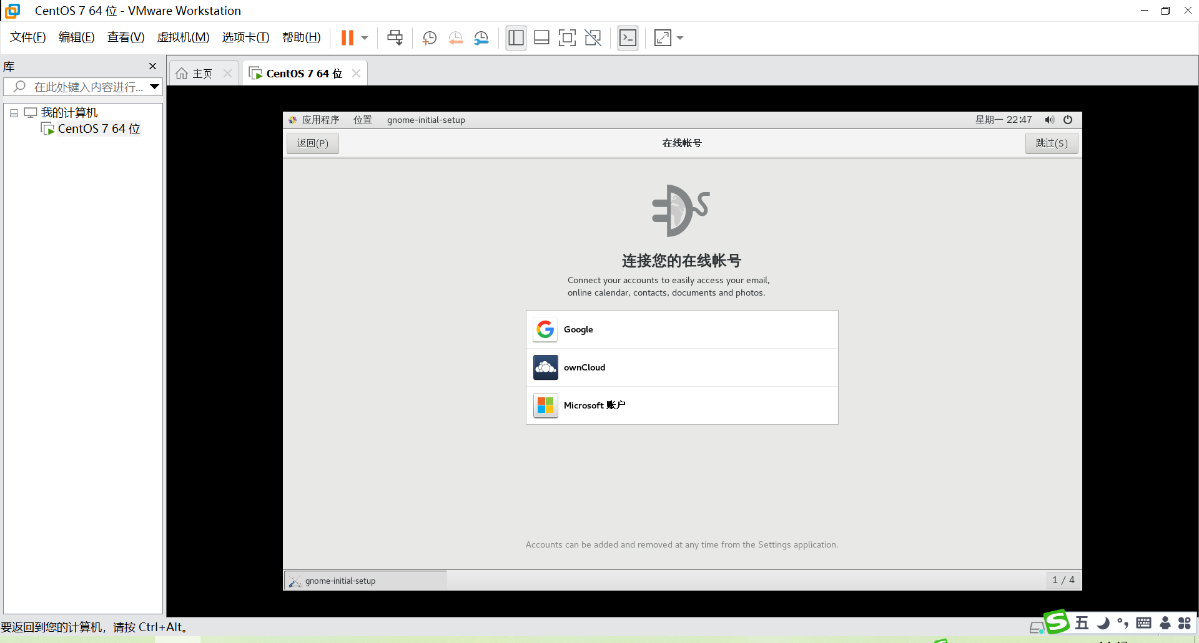This screenshot has width=1199, height=643.
Task: Open the soft keyboard icon in the input bar
Action: click(1143, 623)
